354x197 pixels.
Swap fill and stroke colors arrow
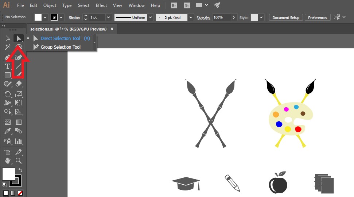pos(20,170)
